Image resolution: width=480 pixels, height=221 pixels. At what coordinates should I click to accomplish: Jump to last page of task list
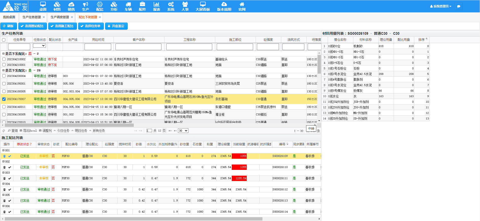[175, 131]
